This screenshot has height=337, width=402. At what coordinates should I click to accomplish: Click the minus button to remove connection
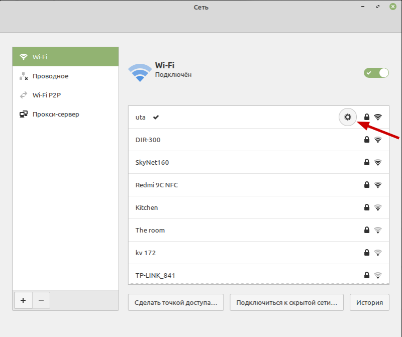click(41, 300)
